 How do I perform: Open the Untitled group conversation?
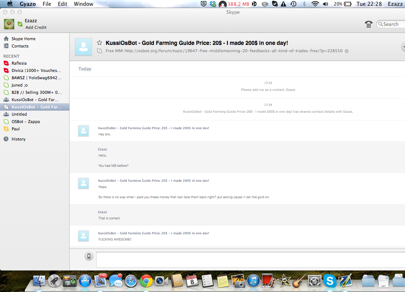35,114
